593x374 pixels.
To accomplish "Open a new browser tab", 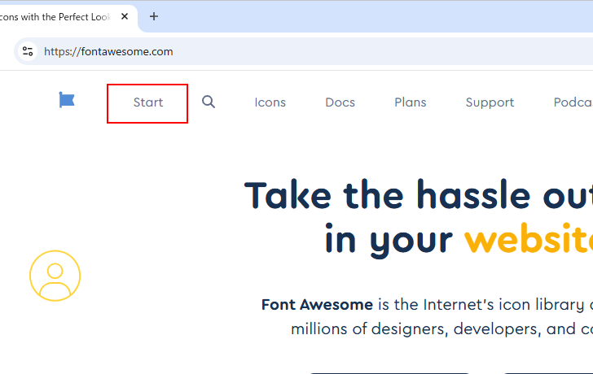I will (153, 16).
